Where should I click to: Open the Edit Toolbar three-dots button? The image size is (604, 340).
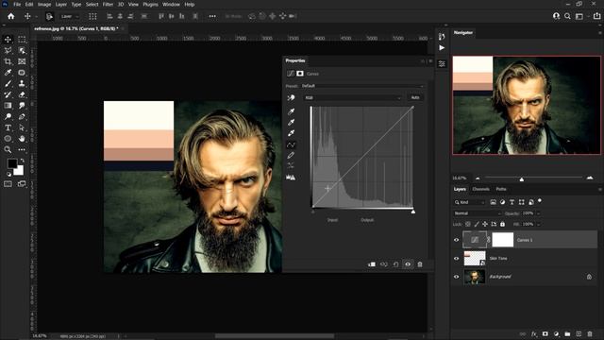(x=22, y=149)
